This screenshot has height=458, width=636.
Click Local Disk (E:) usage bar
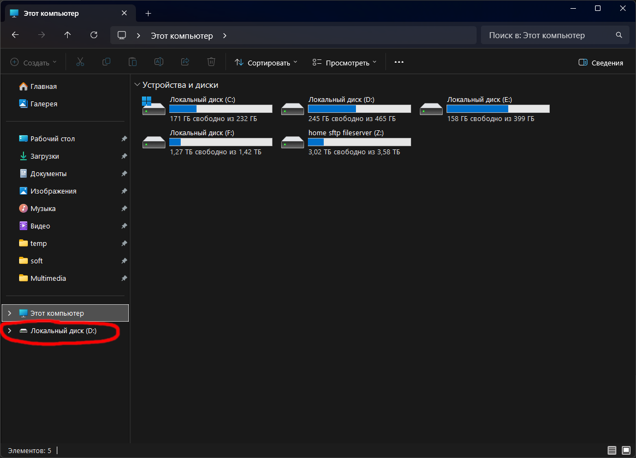(x=498, y=109)
